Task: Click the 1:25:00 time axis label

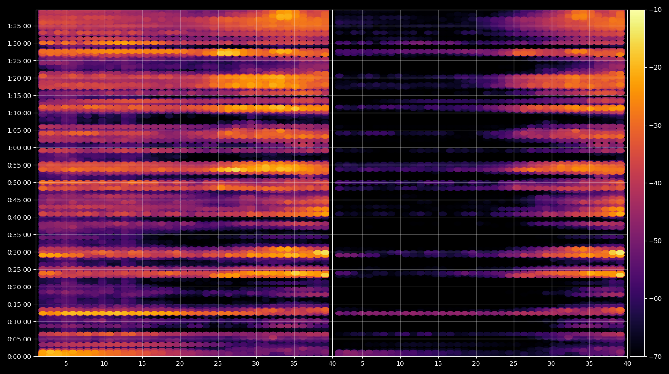Action: pos(19,61)
